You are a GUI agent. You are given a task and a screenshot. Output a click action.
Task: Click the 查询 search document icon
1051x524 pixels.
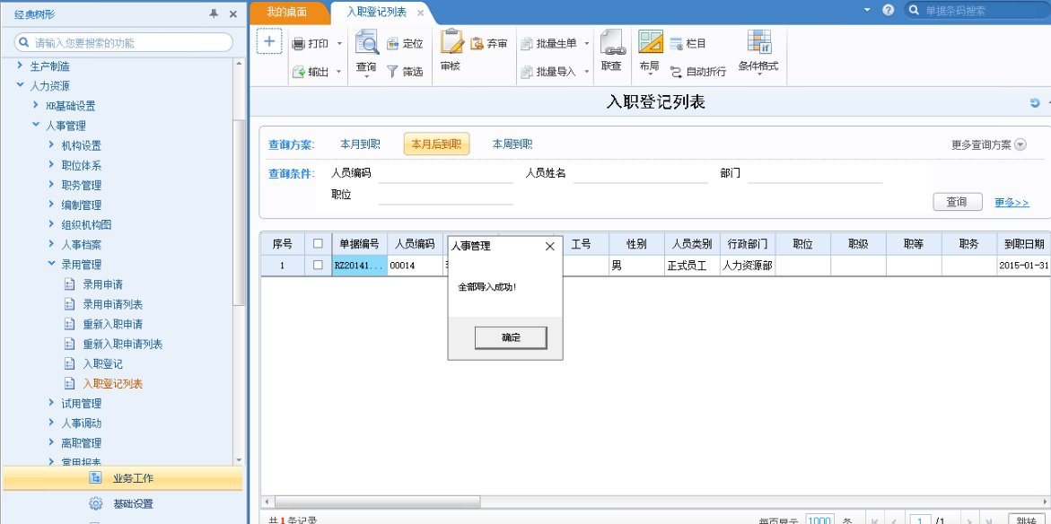pyautogui.click(x=367, y=43)
